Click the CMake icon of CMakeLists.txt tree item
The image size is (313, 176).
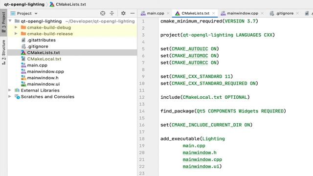click(23, 53)
